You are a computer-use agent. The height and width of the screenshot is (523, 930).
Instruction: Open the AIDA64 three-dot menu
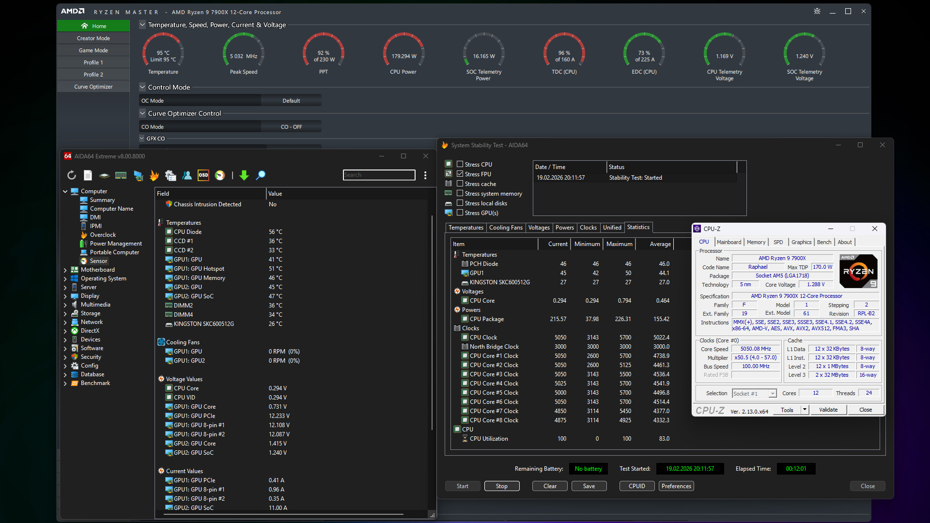(425, 175)
